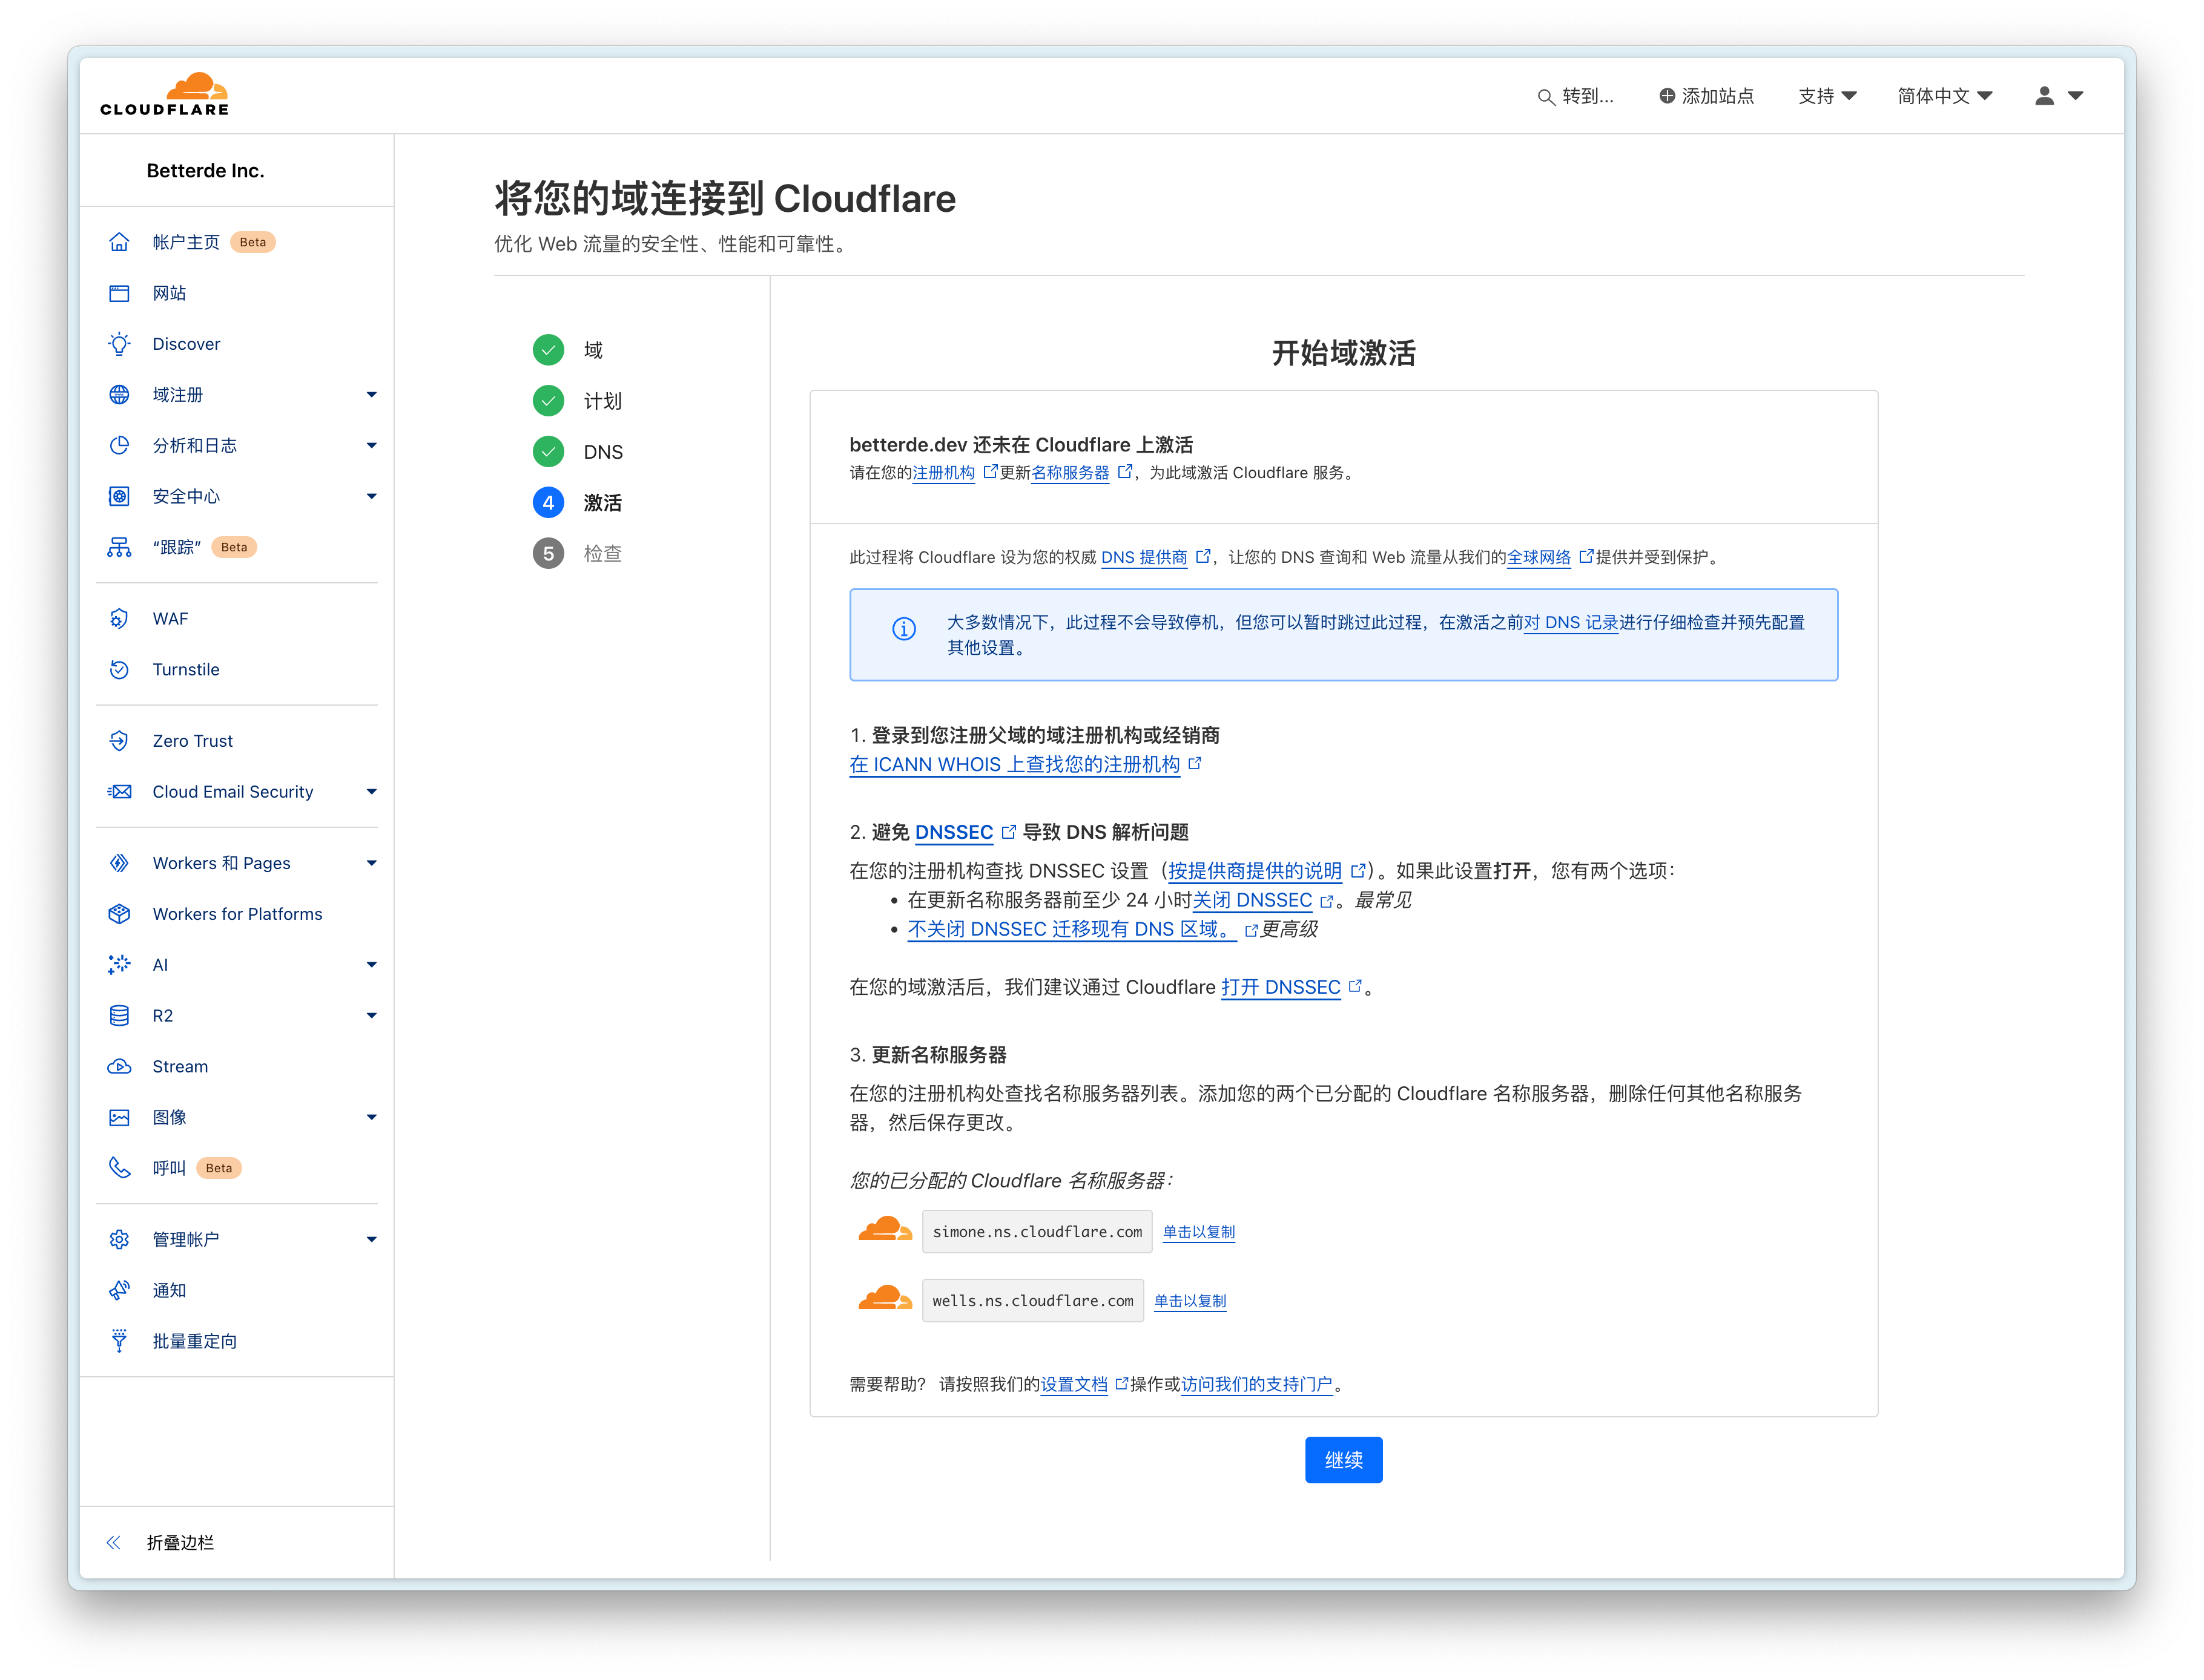Expand the 分析和日志 submenu arrow
This screenshot has height=1680, width=2204.
[x=372, y=445]
